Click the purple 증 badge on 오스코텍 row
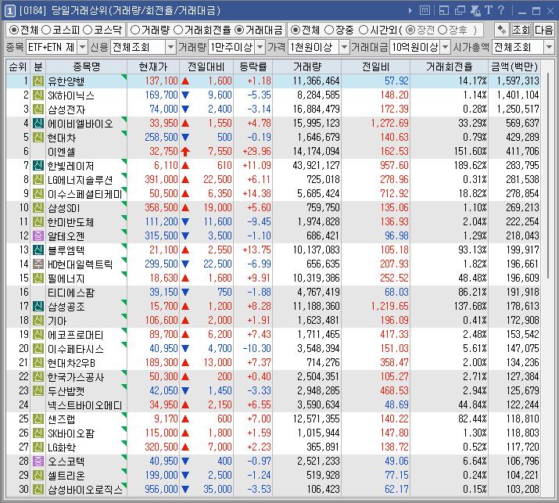The width and height of the screenshot is (559, 503). tap(38, 462)
